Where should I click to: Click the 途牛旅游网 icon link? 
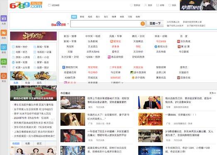[138, 72]
